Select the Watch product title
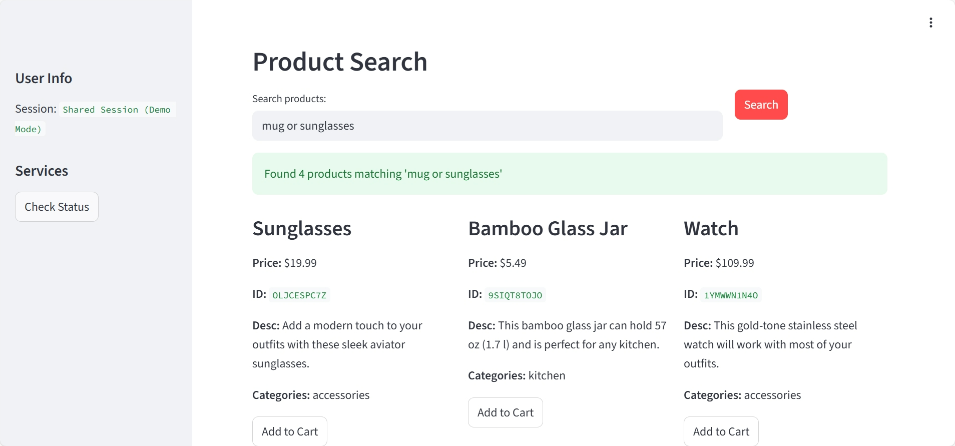 (711, 229)
